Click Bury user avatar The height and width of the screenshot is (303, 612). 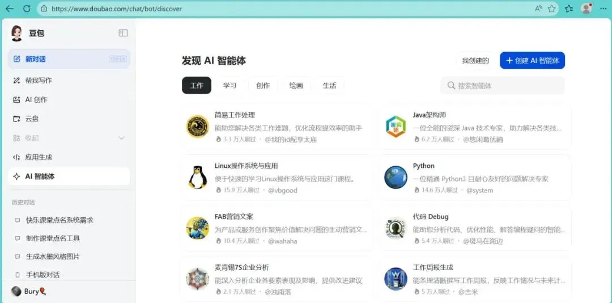(x=16, y=291)
